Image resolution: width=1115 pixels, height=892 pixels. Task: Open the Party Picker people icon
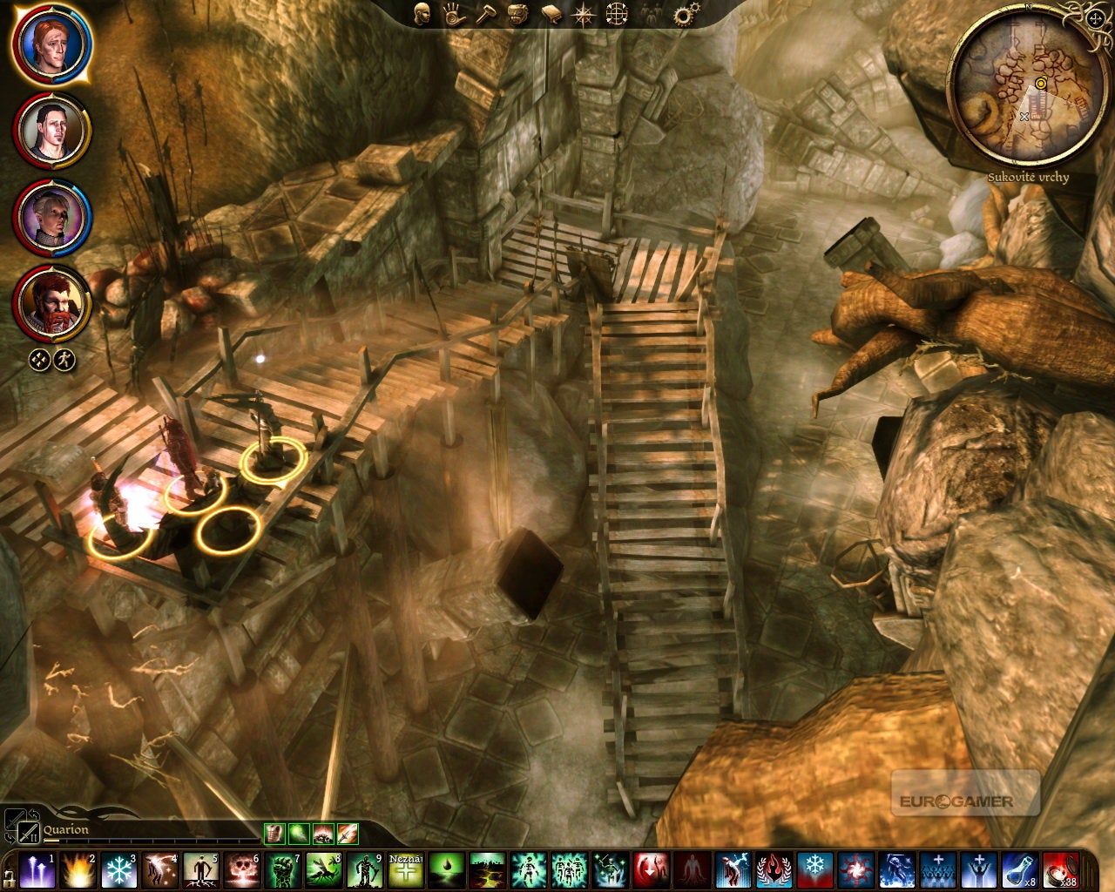[650, 12]
